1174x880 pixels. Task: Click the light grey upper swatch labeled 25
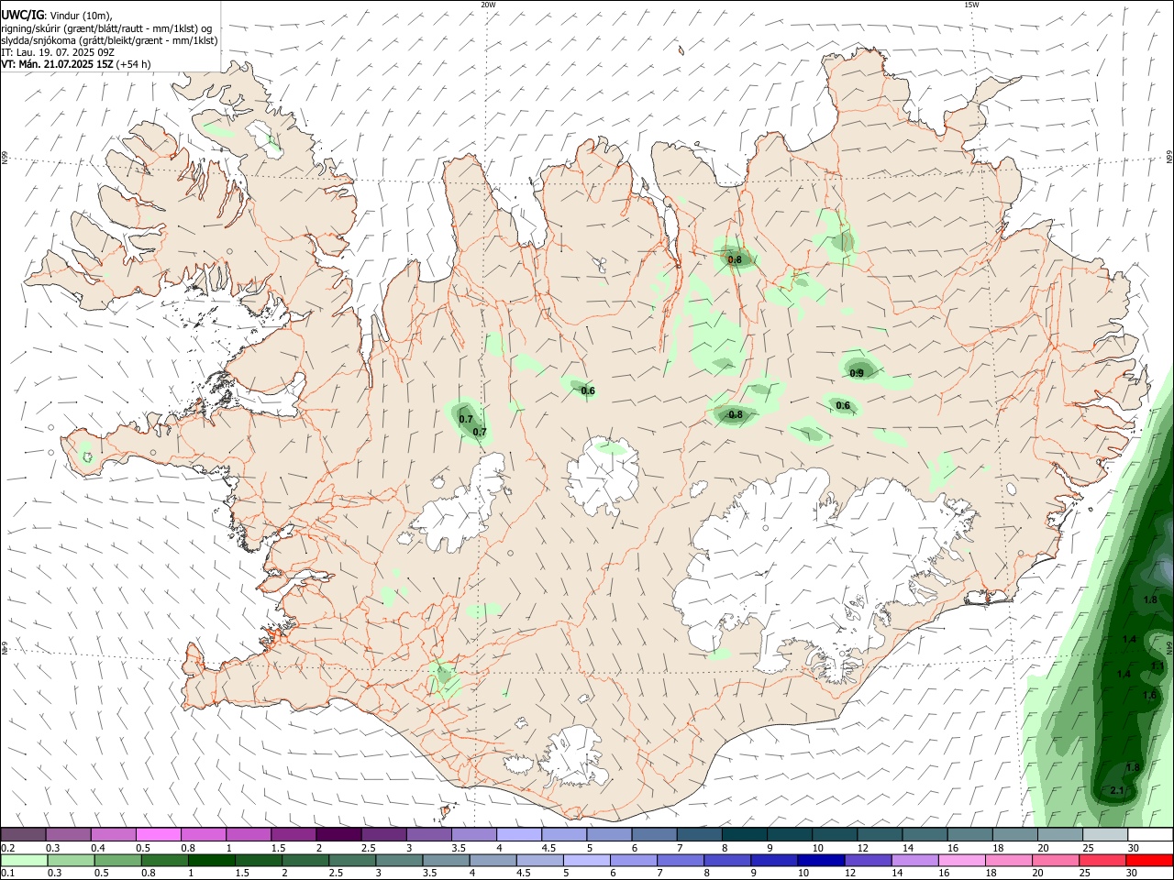pyautogui.click(x=1105, y=834)
